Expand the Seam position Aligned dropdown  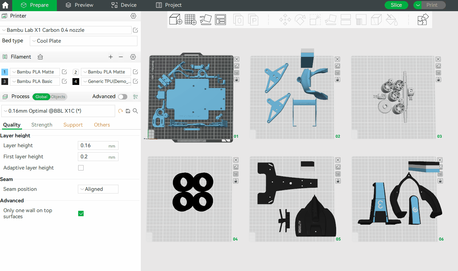[x=98, y=189]
